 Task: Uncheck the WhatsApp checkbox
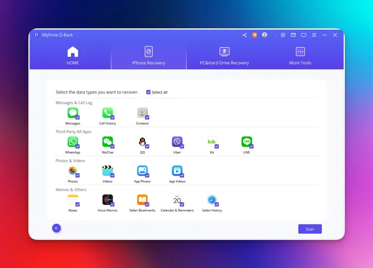pyautogui.click(x=78, y=146)
